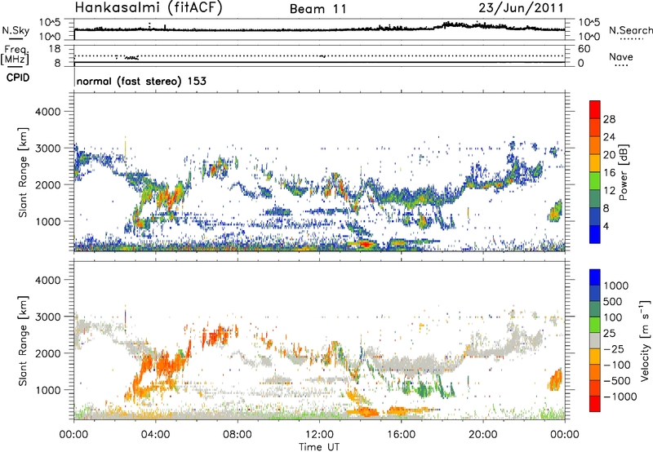Click the N.Sky solid line legend sample
This screenshot has width=653, height=452.
point(16,38)
